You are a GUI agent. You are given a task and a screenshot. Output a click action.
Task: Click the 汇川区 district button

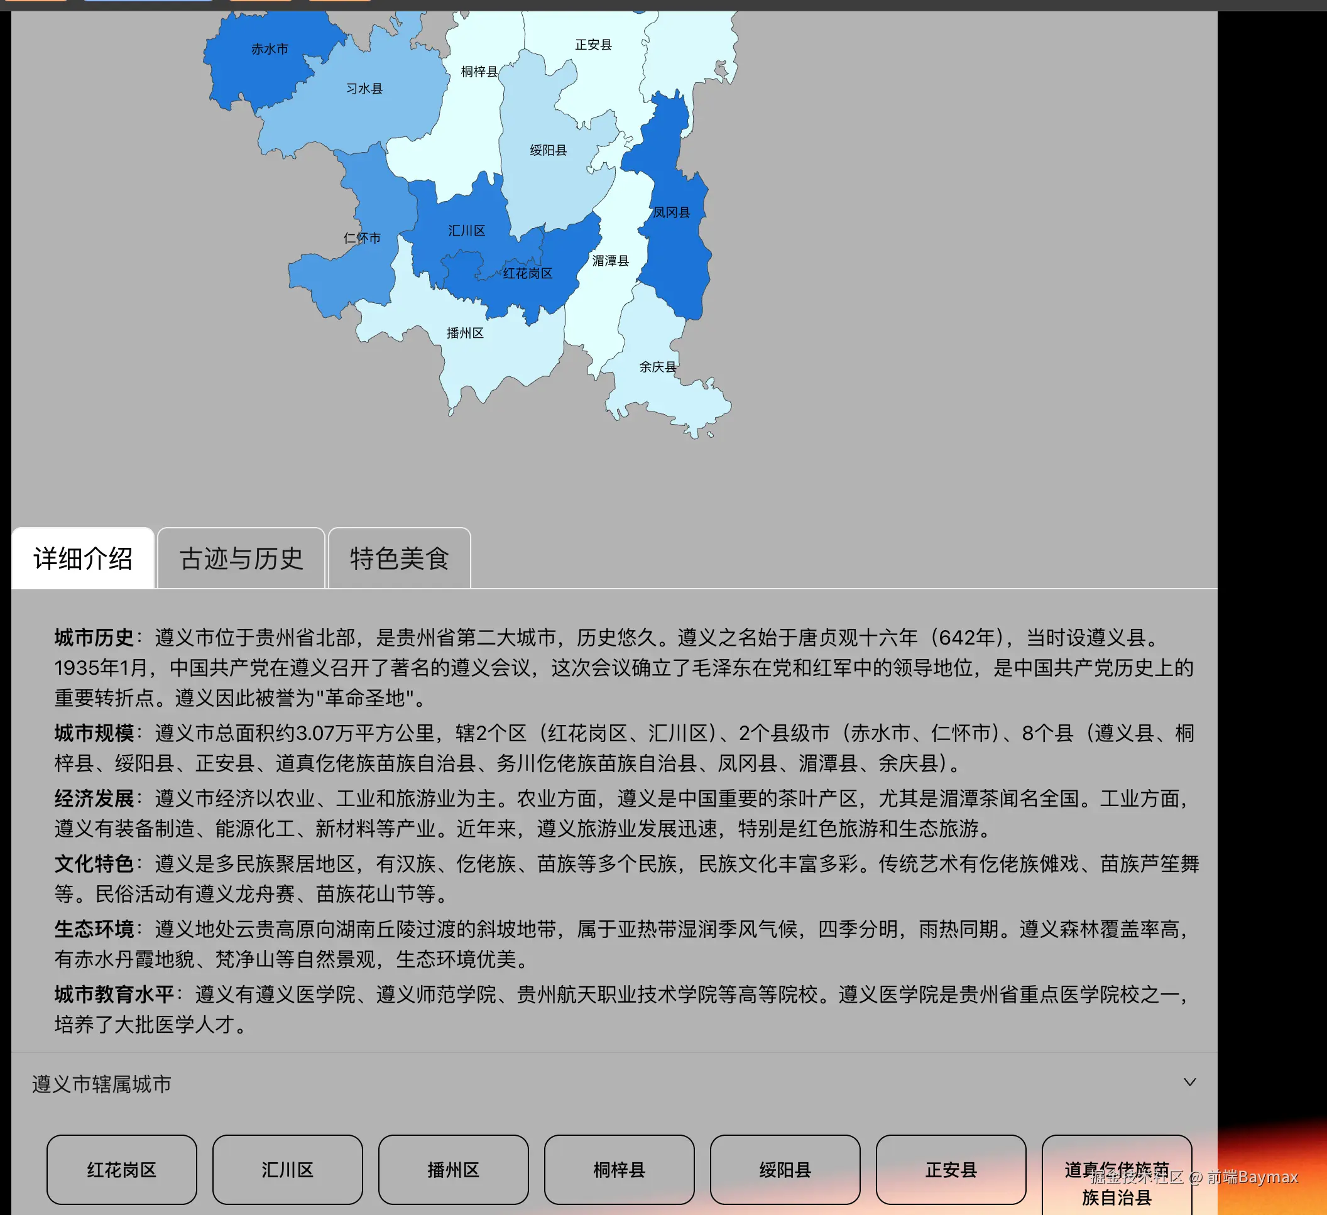(x=288, y=1170)
